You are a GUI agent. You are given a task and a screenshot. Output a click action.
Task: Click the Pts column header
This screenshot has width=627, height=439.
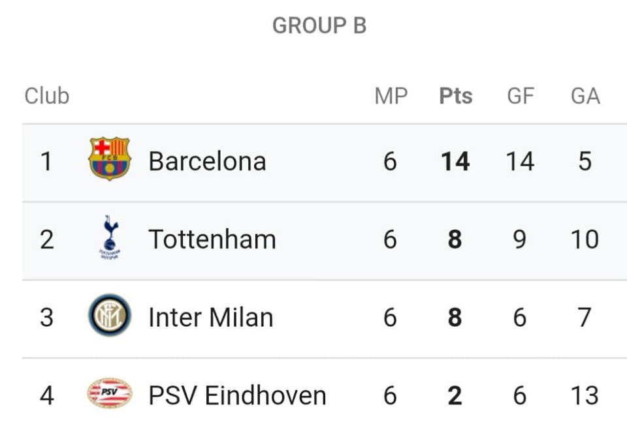(455, 96)
